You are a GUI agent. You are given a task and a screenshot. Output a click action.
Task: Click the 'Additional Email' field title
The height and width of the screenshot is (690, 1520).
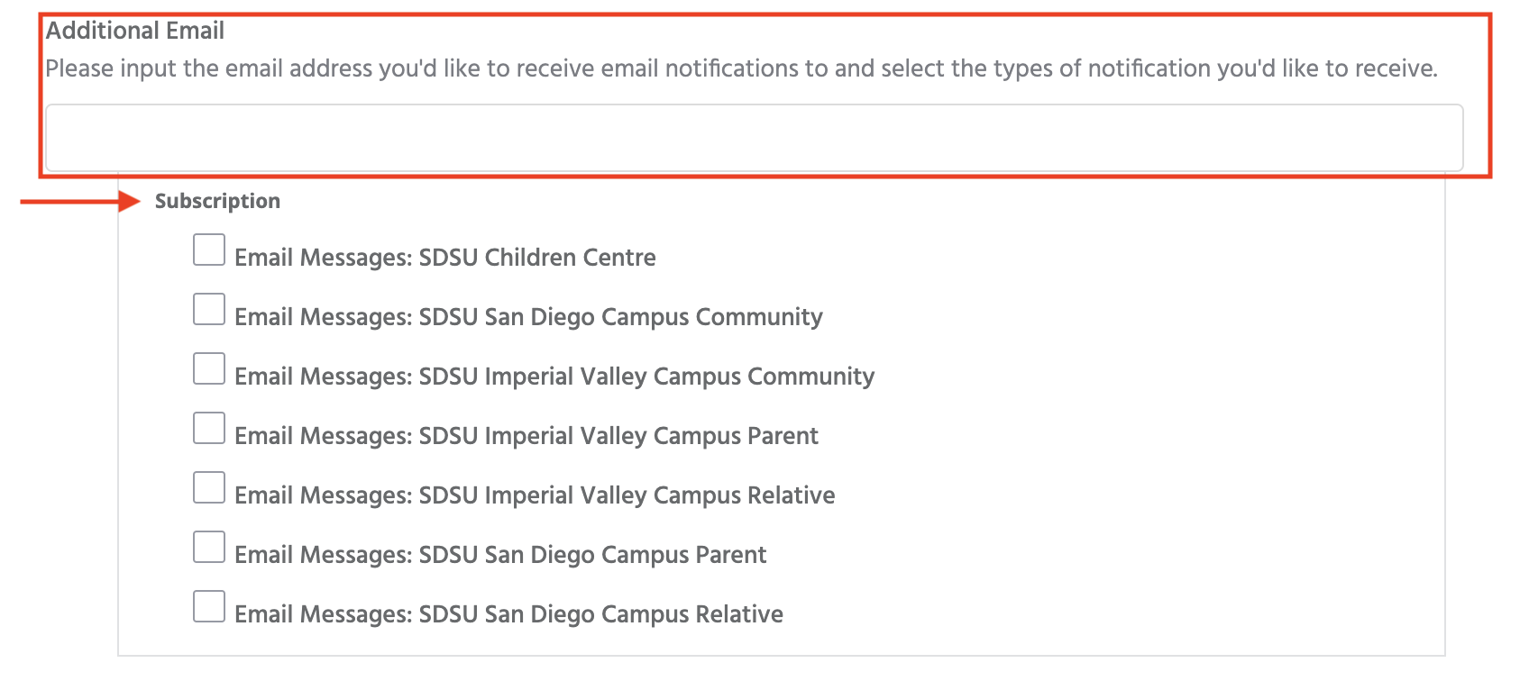135,32
